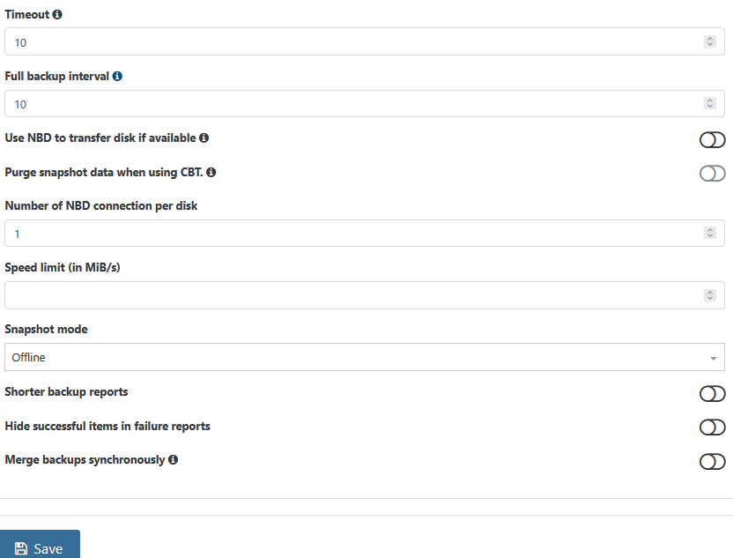Click Merge backups synchronously info icon
733x558 pixels.
point(174,460)
